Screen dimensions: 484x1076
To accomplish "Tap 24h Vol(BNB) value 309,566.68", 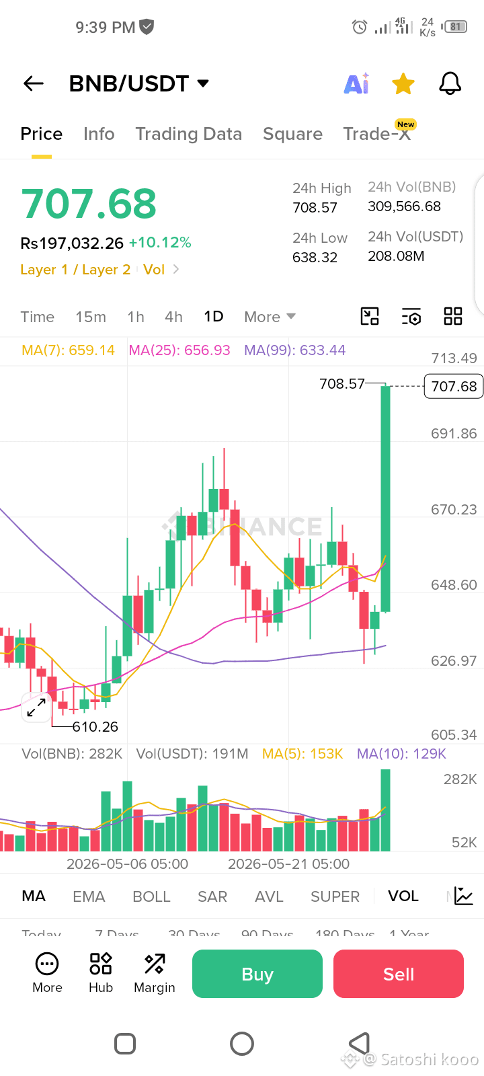I will tap(404, 206).
